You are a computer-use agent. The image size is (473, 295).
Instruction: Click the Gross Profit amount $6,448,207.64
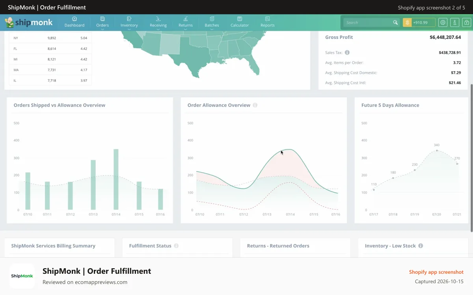pos(445,37)
